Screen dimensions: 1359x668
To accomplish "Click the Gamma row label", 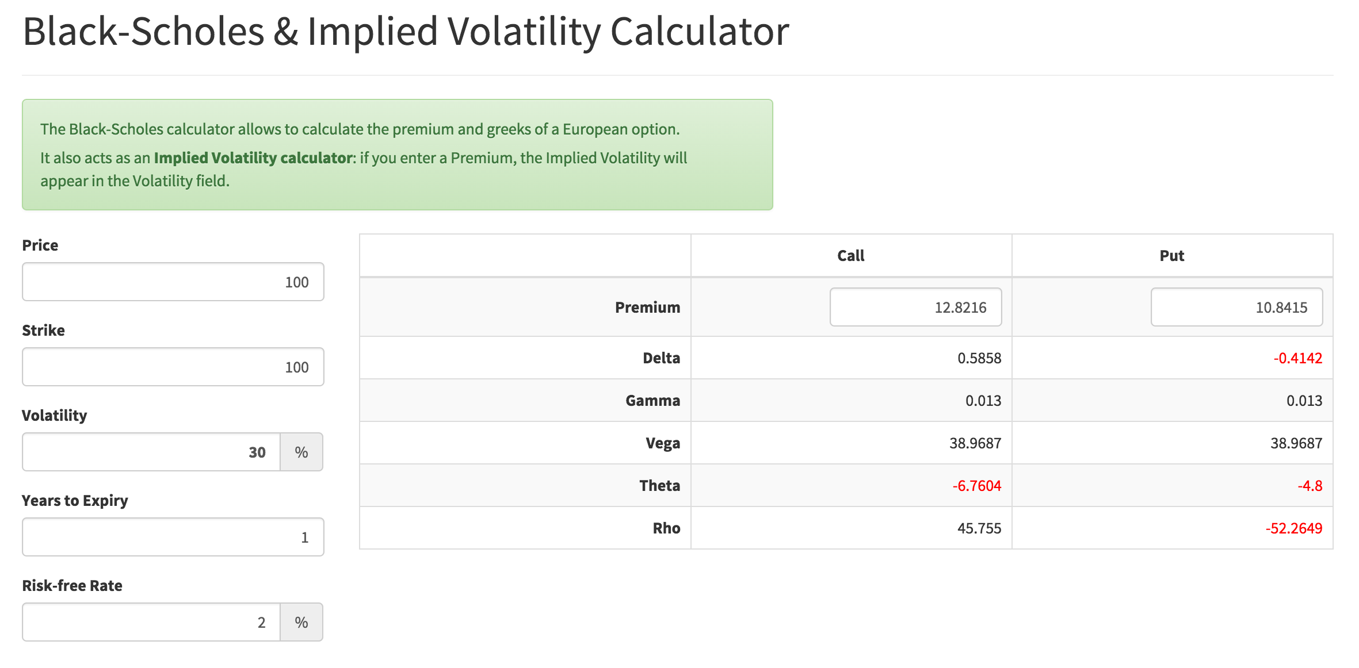I will [x=652, y=401].
